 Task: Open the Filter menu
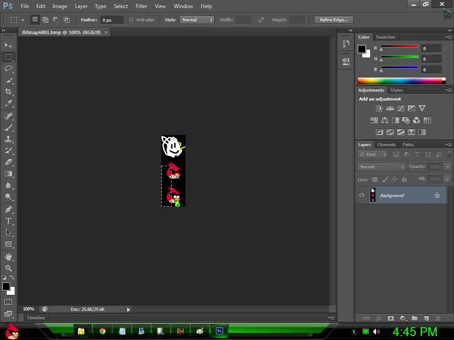[x=141, y=6]
